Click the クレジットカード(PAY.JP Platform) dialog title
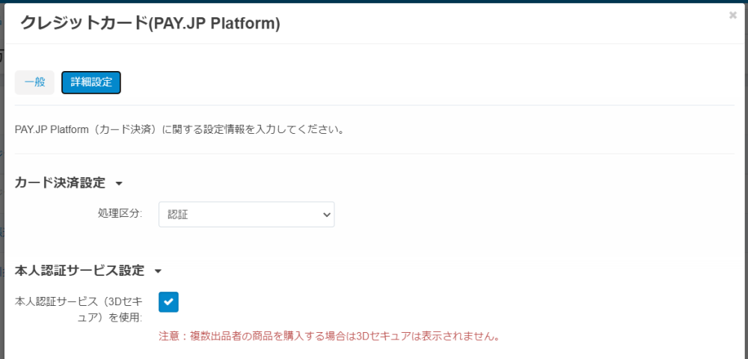The width and height of the screenshot is (748, 359). [x=150, y=23]
